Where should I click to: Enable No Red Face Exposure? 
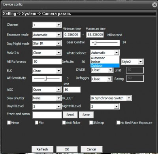[118, 123]
